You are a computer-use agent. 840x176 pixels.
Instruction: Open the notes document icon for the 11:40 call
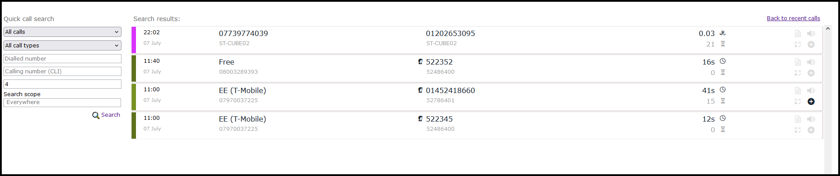[x=798, y=62]
